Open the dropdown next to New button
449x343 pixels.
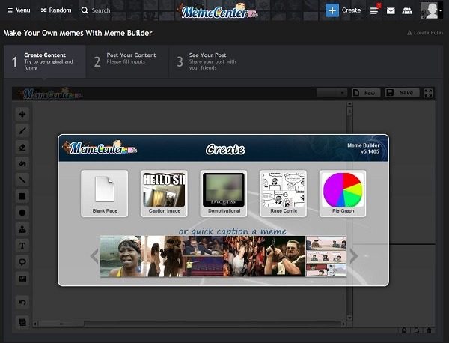(x=332, y=93)
